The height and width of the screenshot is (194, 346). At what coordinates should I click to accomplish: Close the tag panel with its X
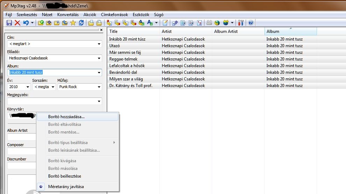click(101, 30)
